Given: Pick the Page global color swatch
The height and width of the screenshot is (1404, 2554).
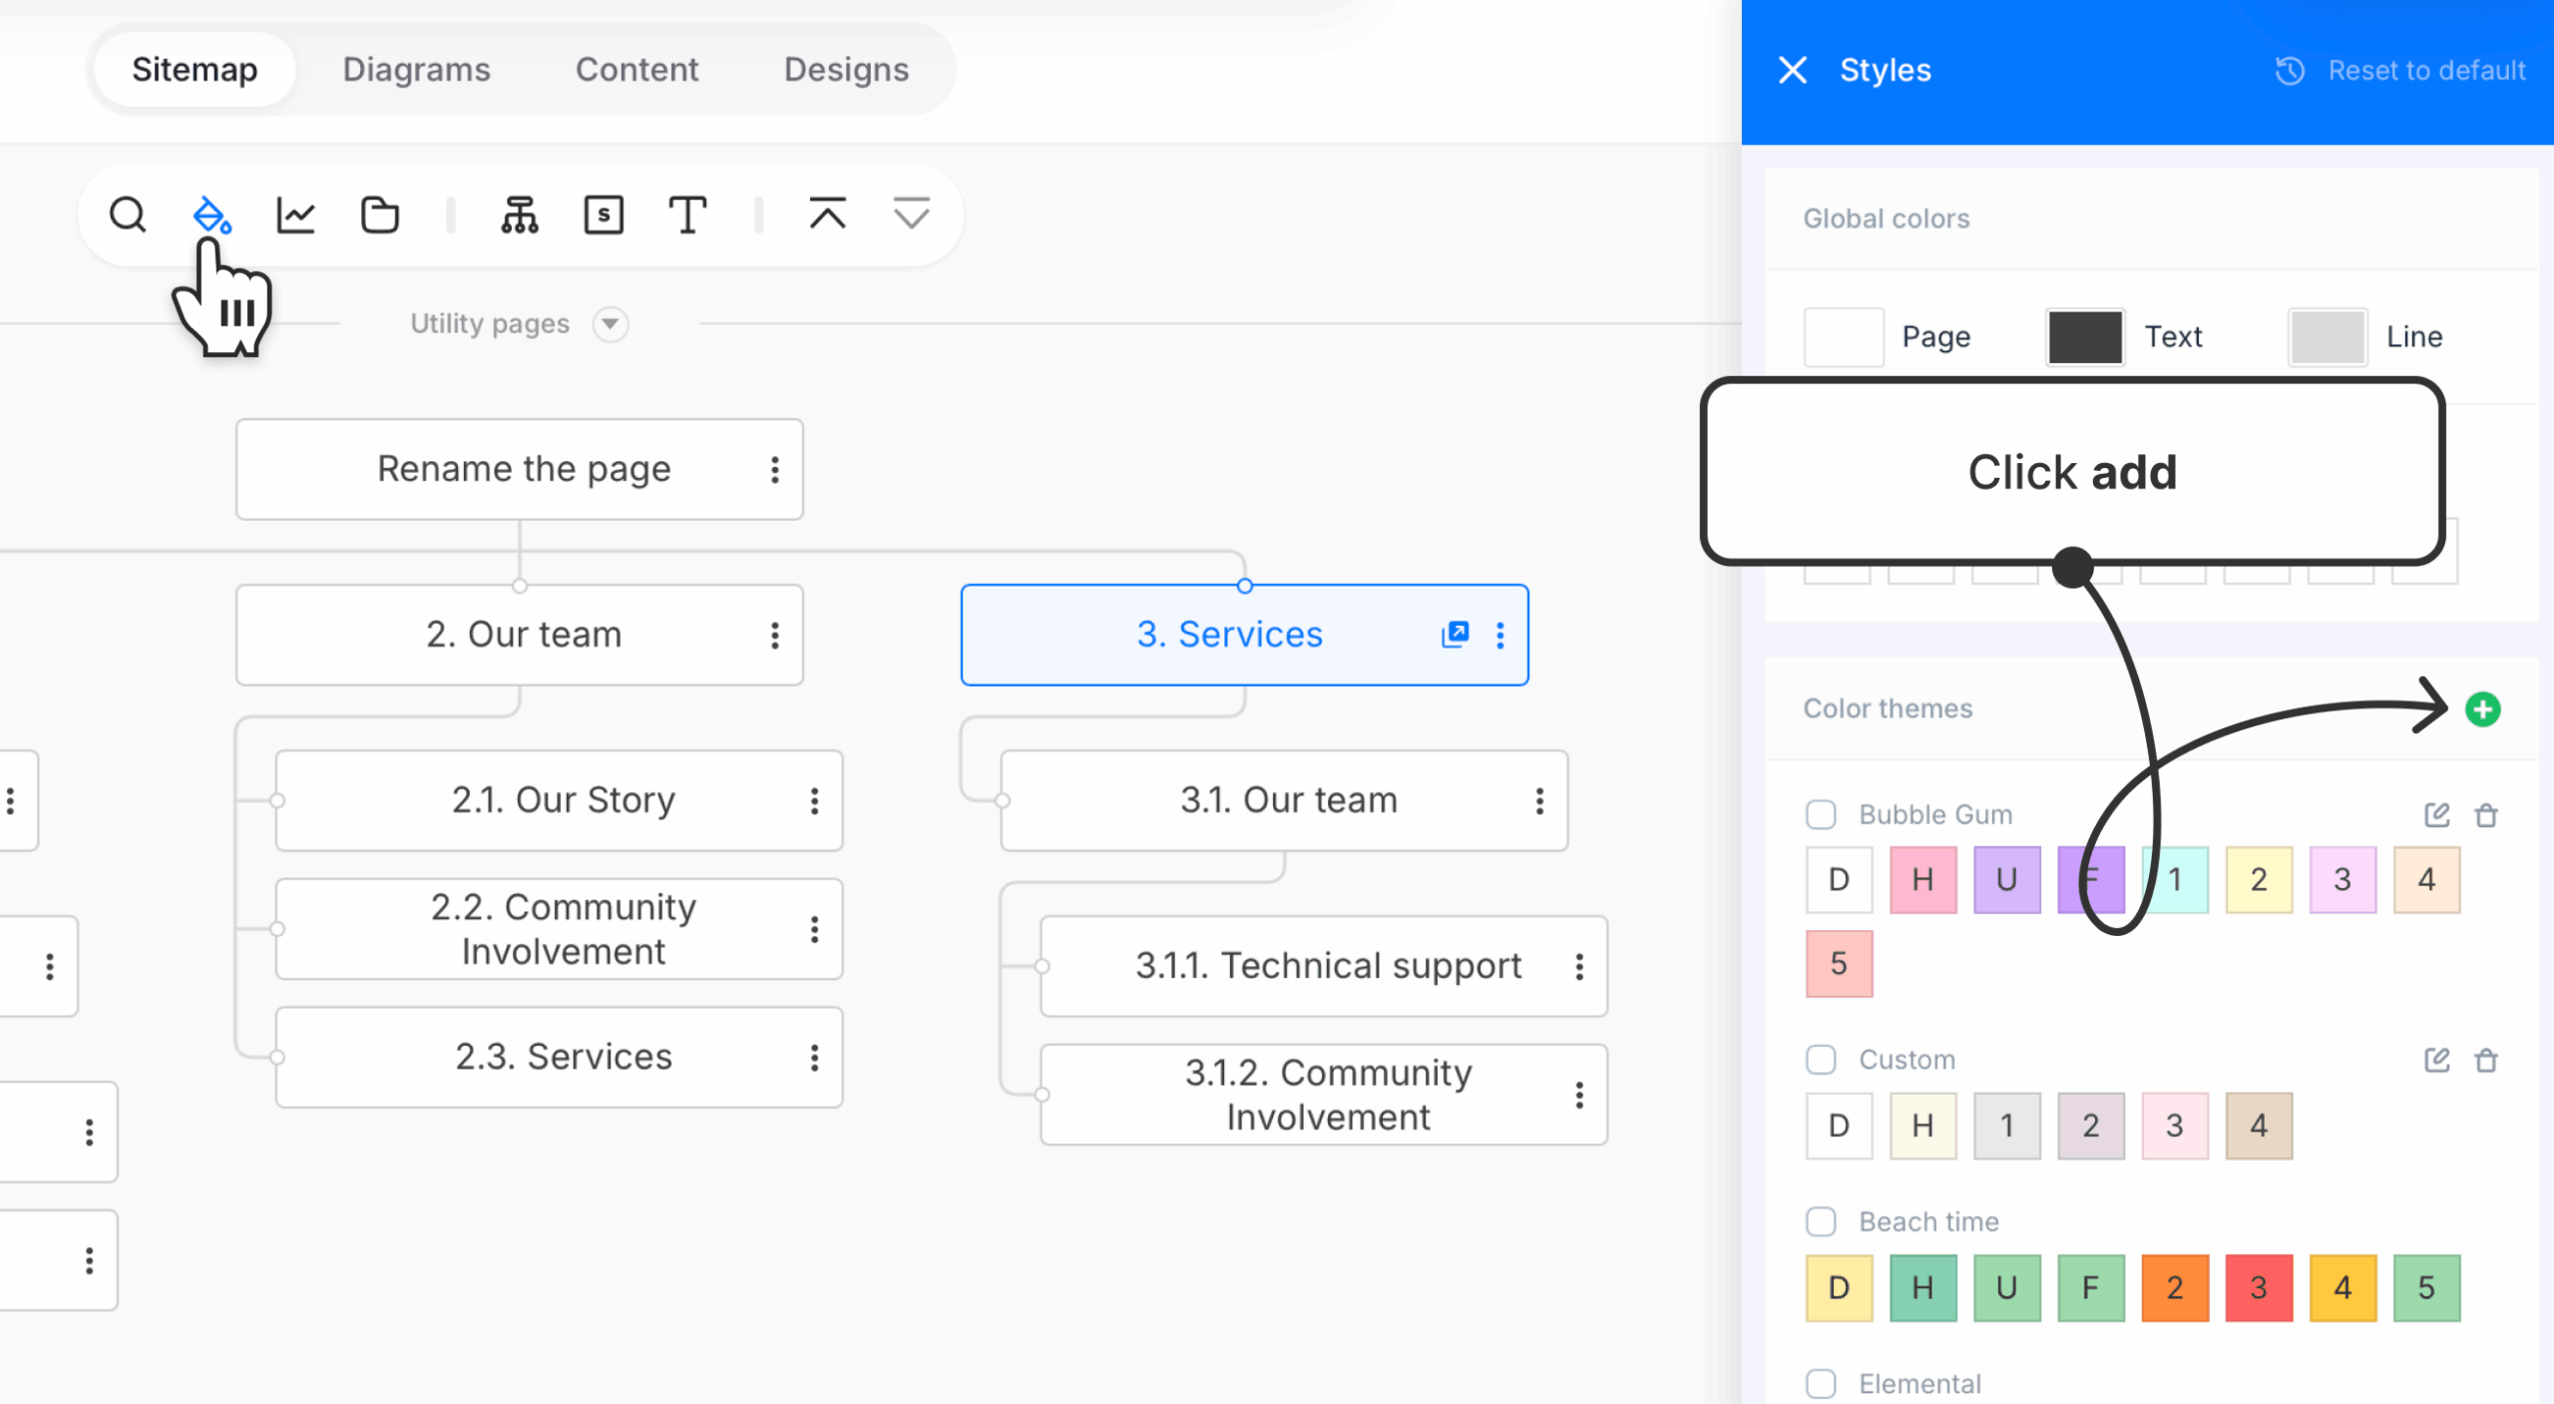Looking at the screenshot, I should pyautogui.click(x=1844, y=337).
